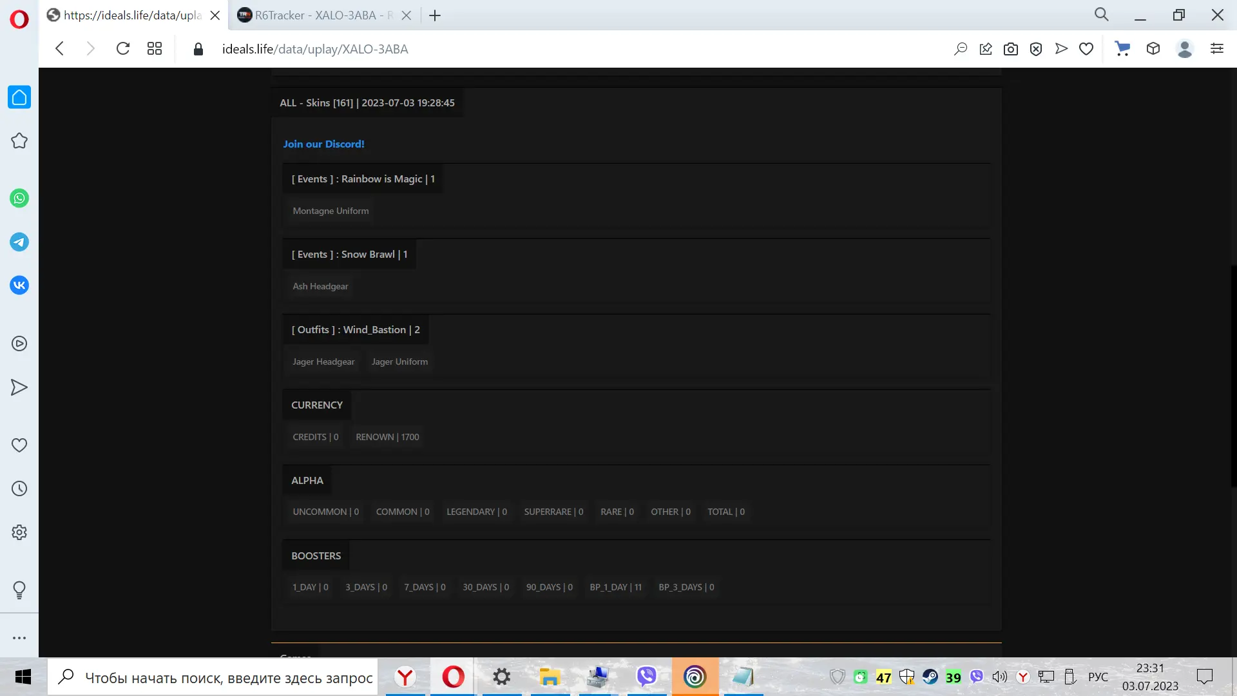The height and width of the screenshot is (696, 1237).
Task: Click the LEGENDARY | 0 value
Action: (477, 512)
